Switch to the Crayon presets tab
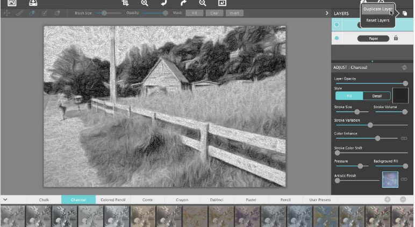 (x=182, y=200)
